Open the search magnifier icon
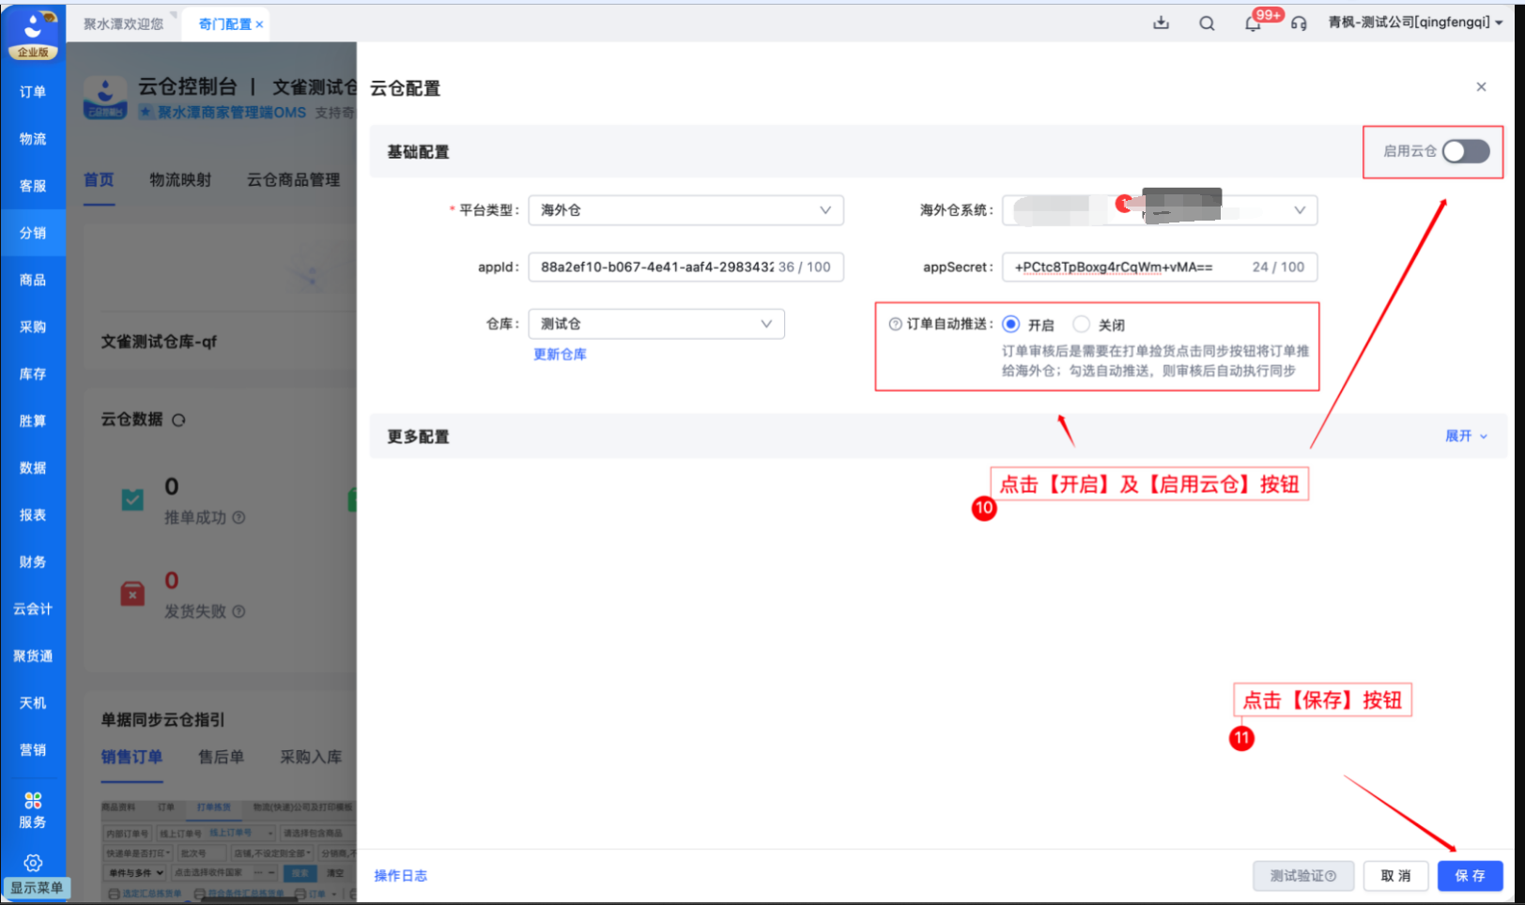The image size is (1525, 905). tap(1207, 23)
